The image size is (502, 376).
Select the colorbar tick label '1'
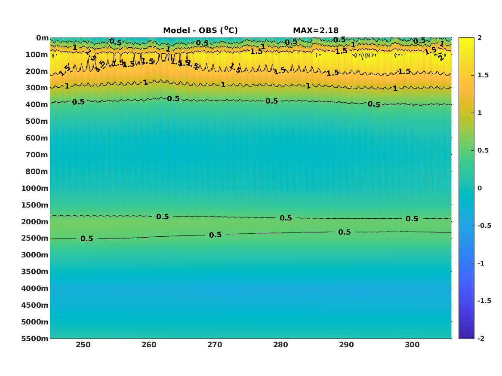coord(480,113)
